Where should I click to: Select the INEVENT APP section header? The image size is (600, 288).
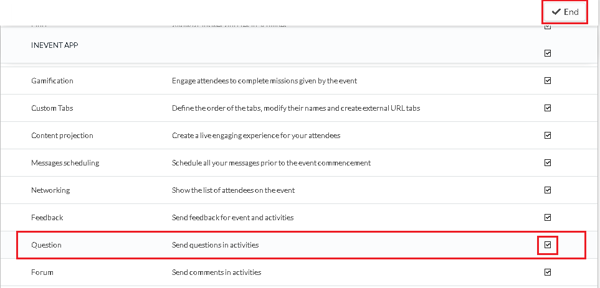tap(55, 45)
